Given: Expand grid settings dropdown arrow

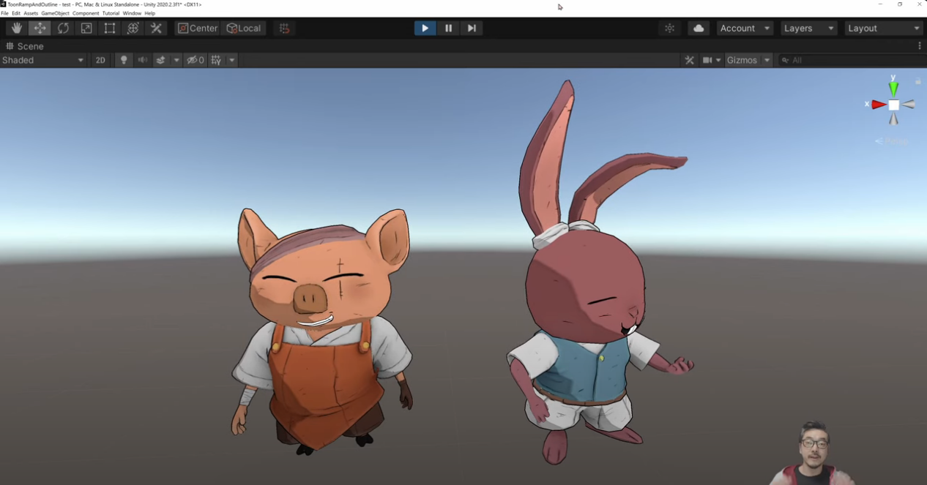Looking at the screenshot, I should (x=232, y=60).
